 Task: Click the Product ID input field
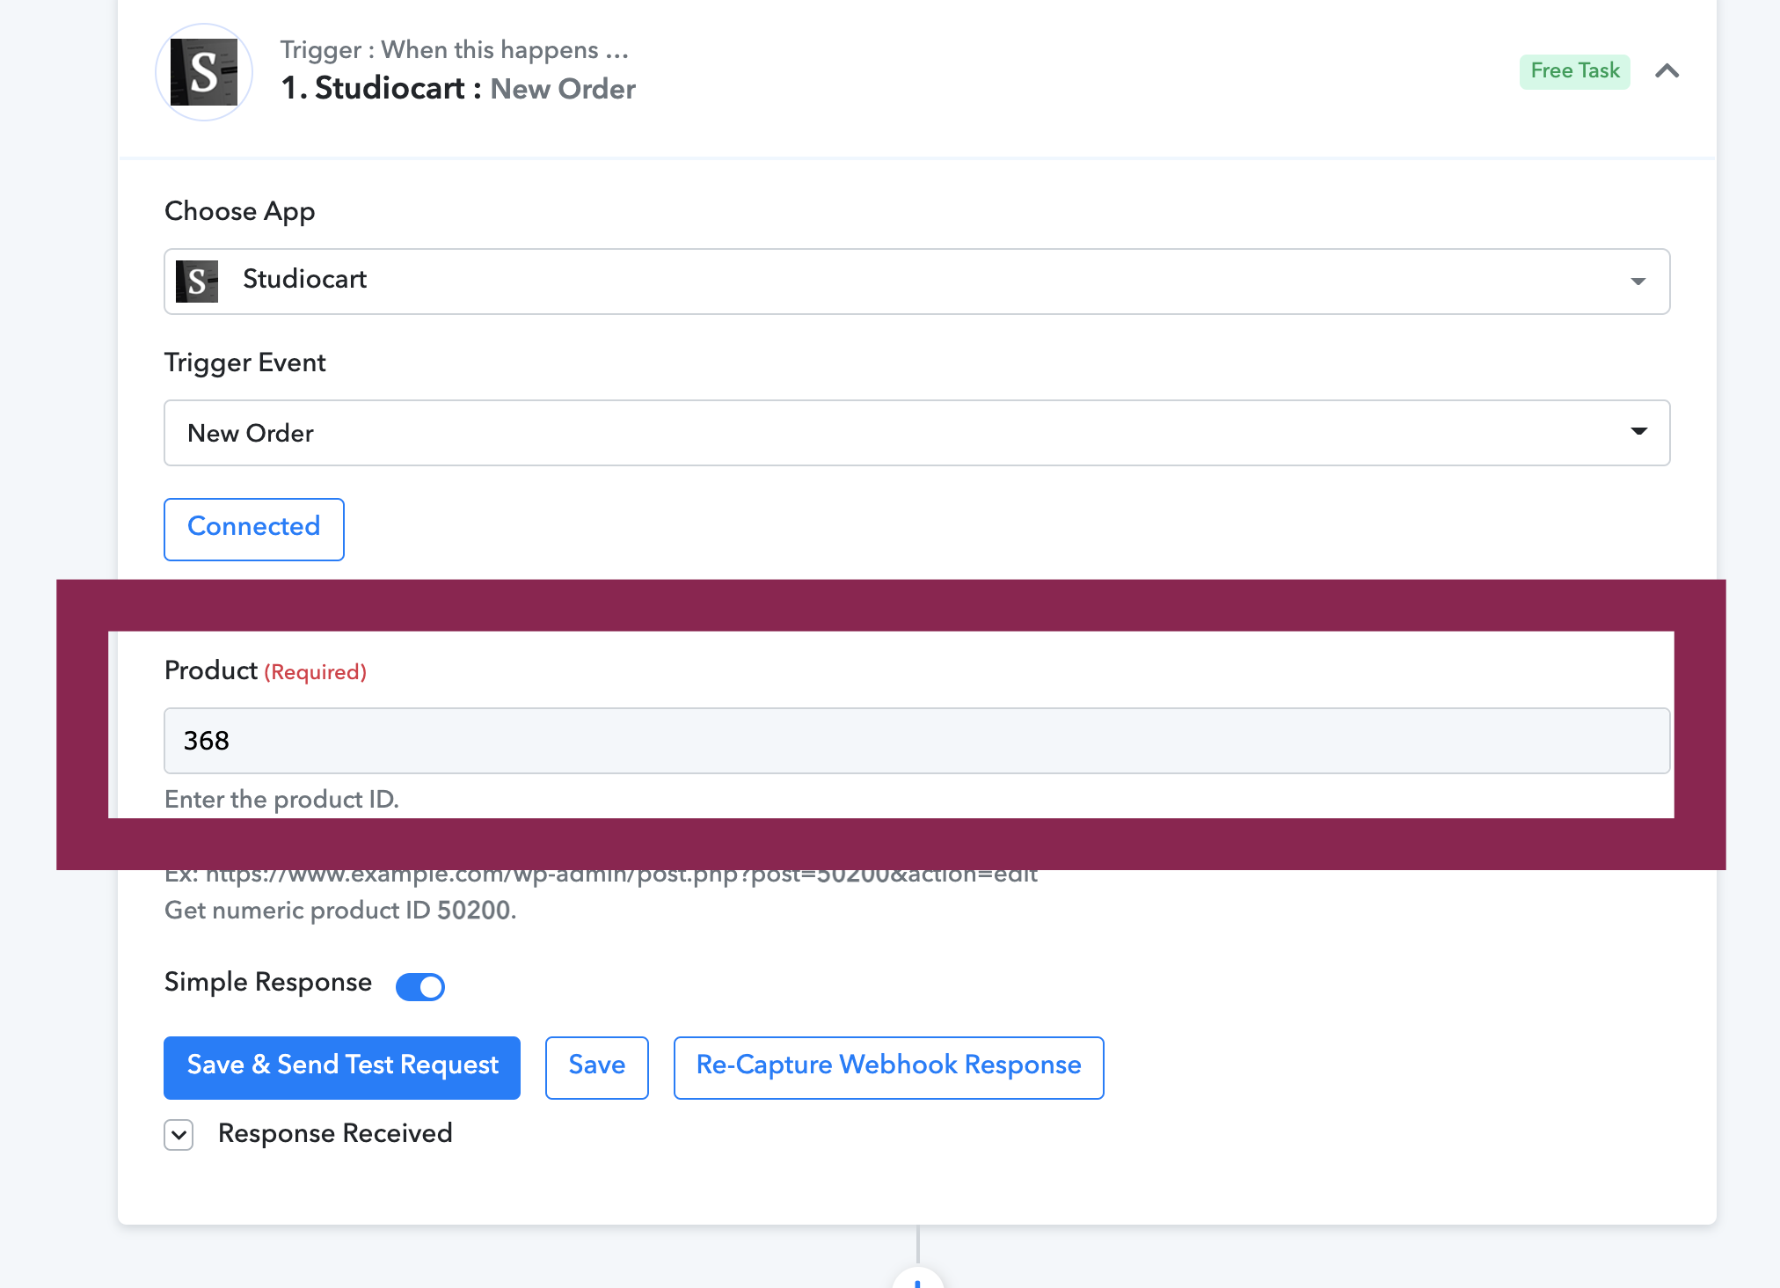(x=916, y=741)
